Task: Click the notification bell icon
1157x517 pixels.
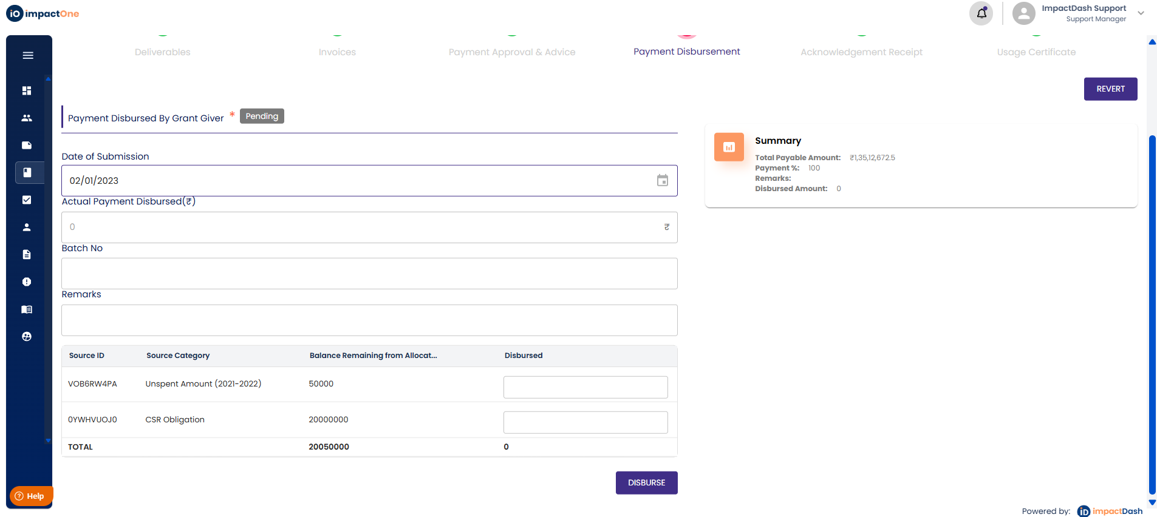Action: pos(981,13)
